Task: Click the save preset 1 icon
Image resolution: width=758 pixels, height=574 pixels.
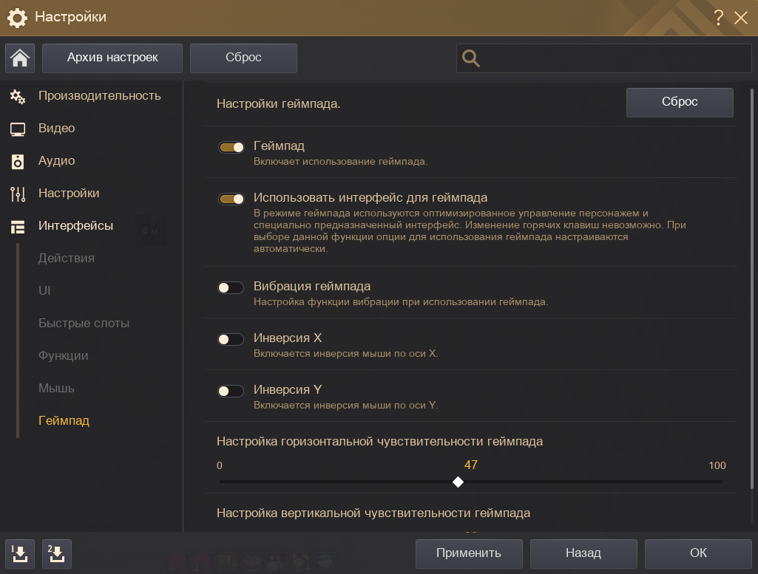Action: click(20, 553)
